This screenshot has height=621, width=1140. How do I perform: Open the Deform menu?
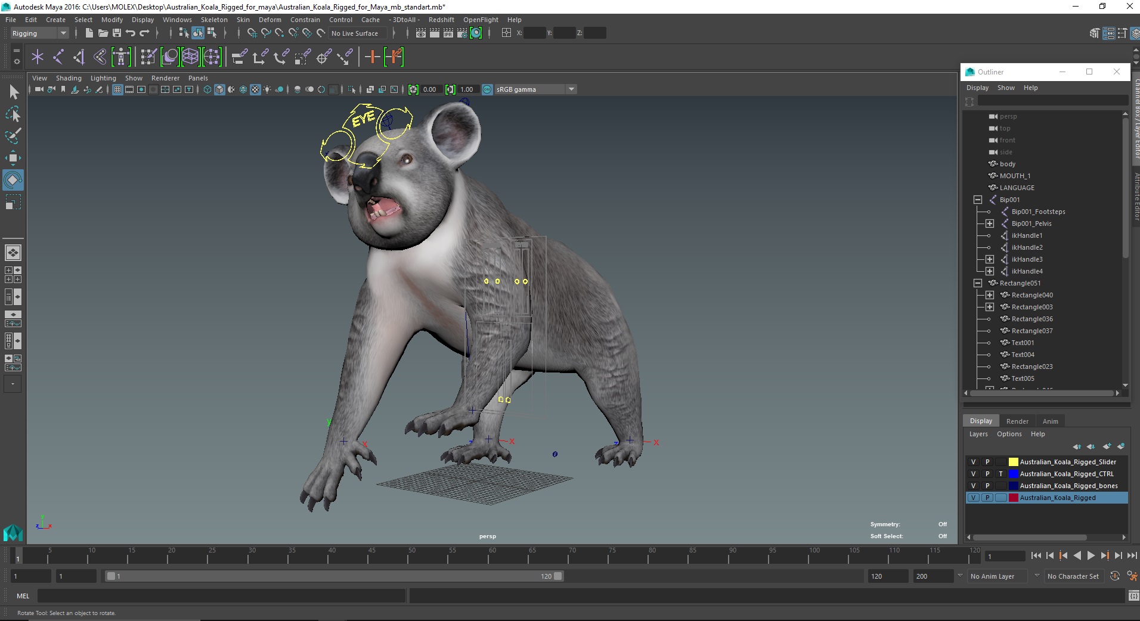(x=269, y=20)
